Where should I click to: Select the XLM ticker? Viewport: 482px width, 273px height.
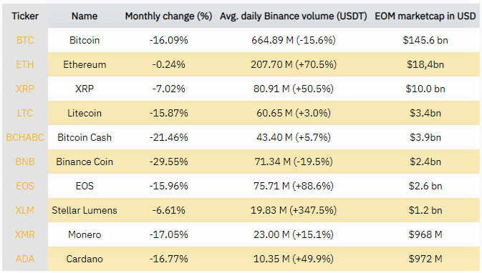(x=25, y=210)
